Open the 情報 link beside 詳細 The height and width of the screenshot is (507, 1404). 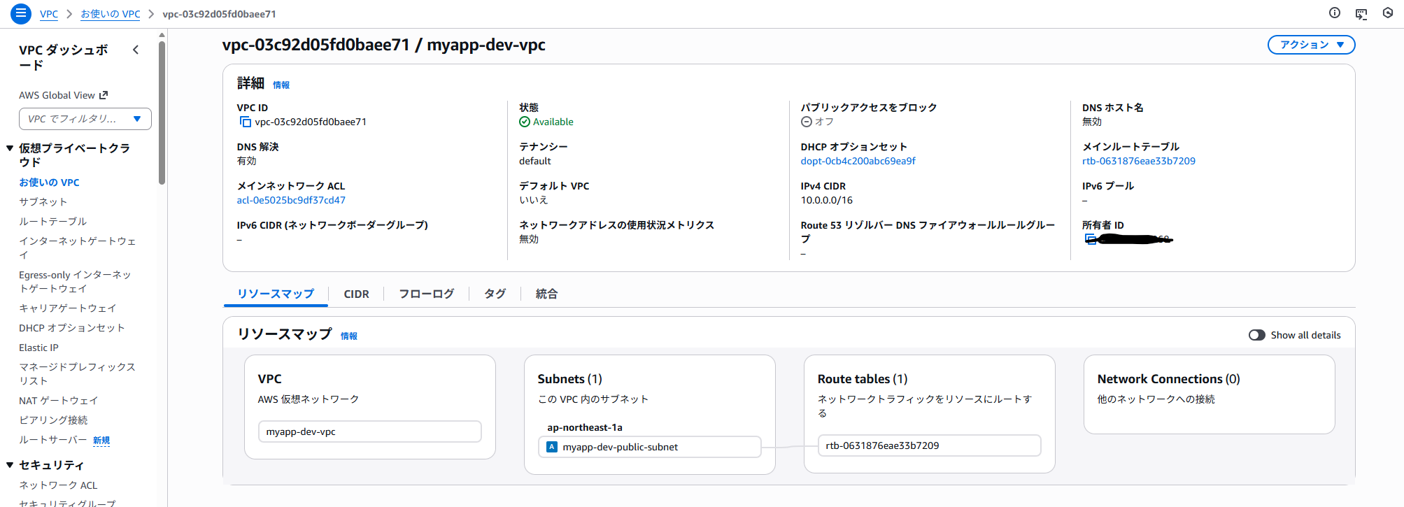pyautogui.click(x=281, y=85)
